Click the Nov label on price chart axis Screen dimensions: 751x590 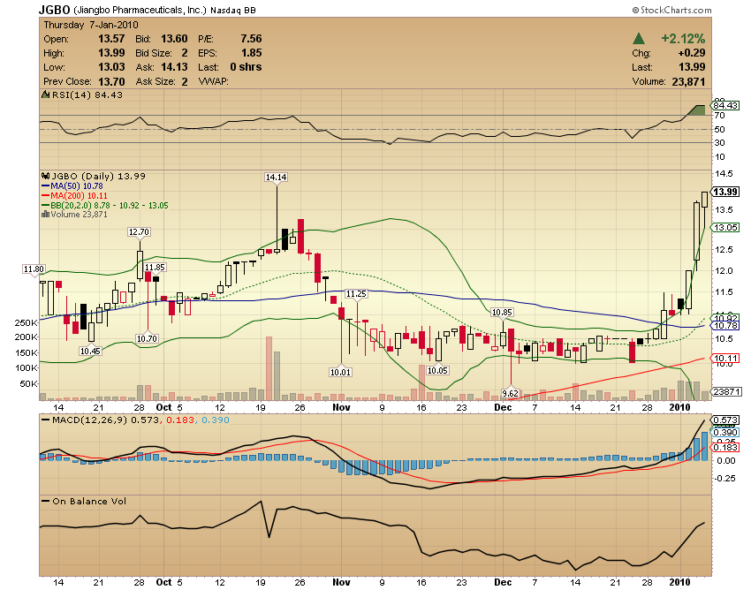(x=341, y=407)
